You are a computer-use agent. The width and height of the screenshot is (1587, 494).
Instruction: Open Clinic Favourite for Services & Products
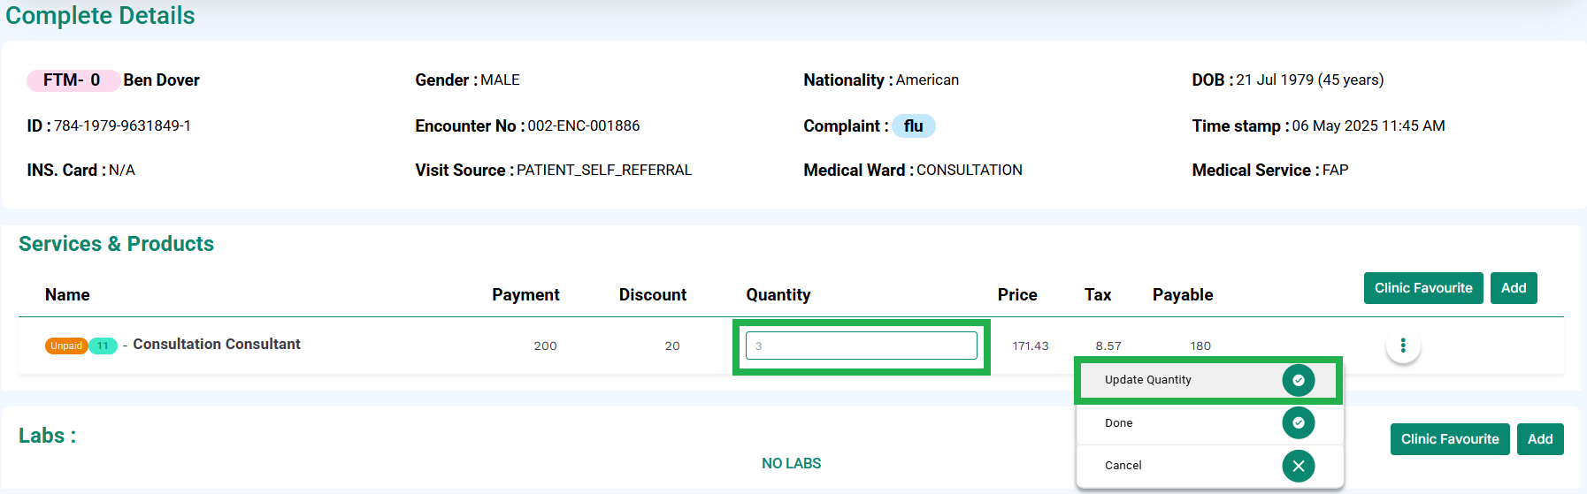(1423, 288)
